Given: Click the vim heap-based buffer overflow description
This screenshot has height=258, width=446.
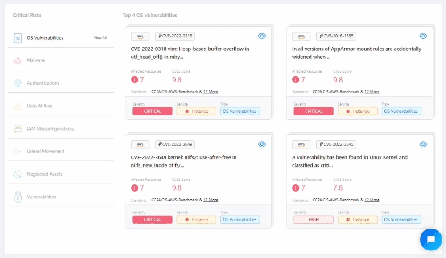Looking at the screenshot, I should pyautogui.click(x=190, y=53).
